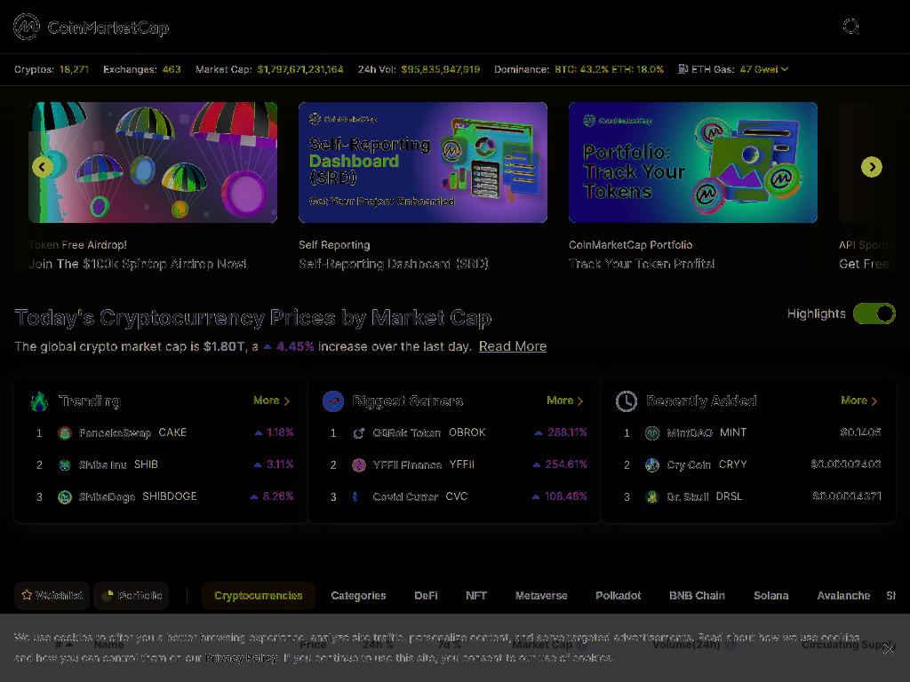Open the Watchlist star button
The image size is (910, 682).
pyautogui.click(x=52, y=596)
